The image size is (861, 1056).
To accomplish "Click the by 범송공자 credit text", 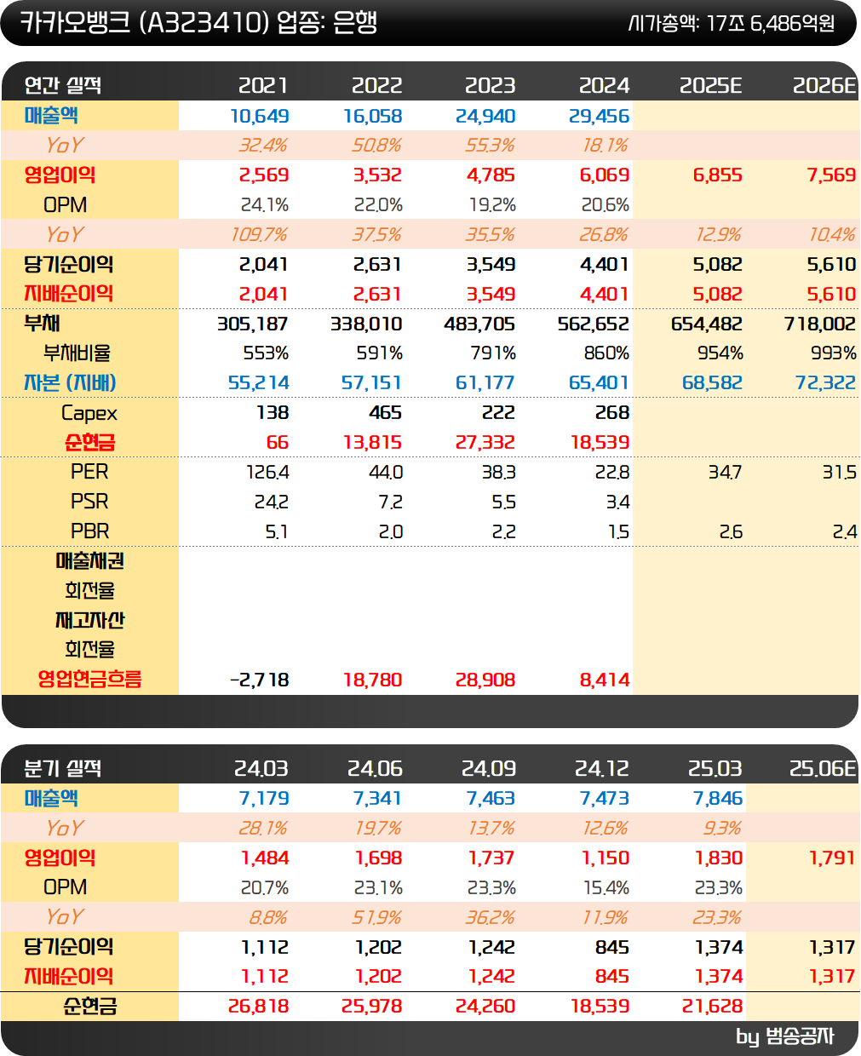I will pos(784,1036).
